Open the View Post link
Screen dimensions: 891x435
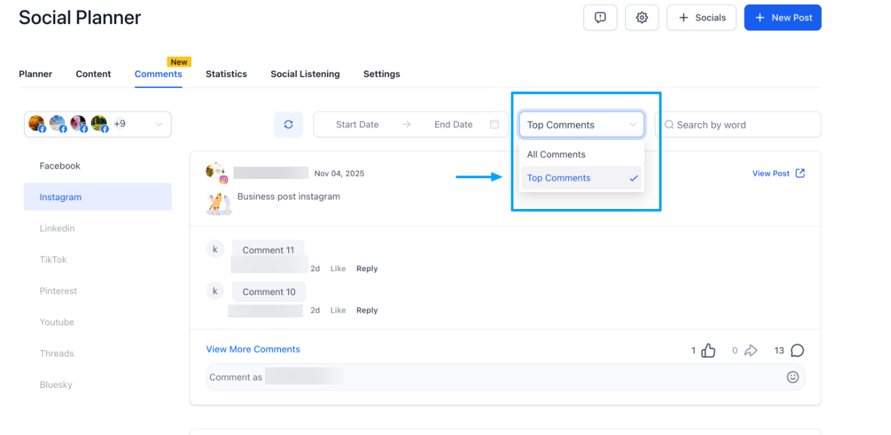tap(778, 173)
